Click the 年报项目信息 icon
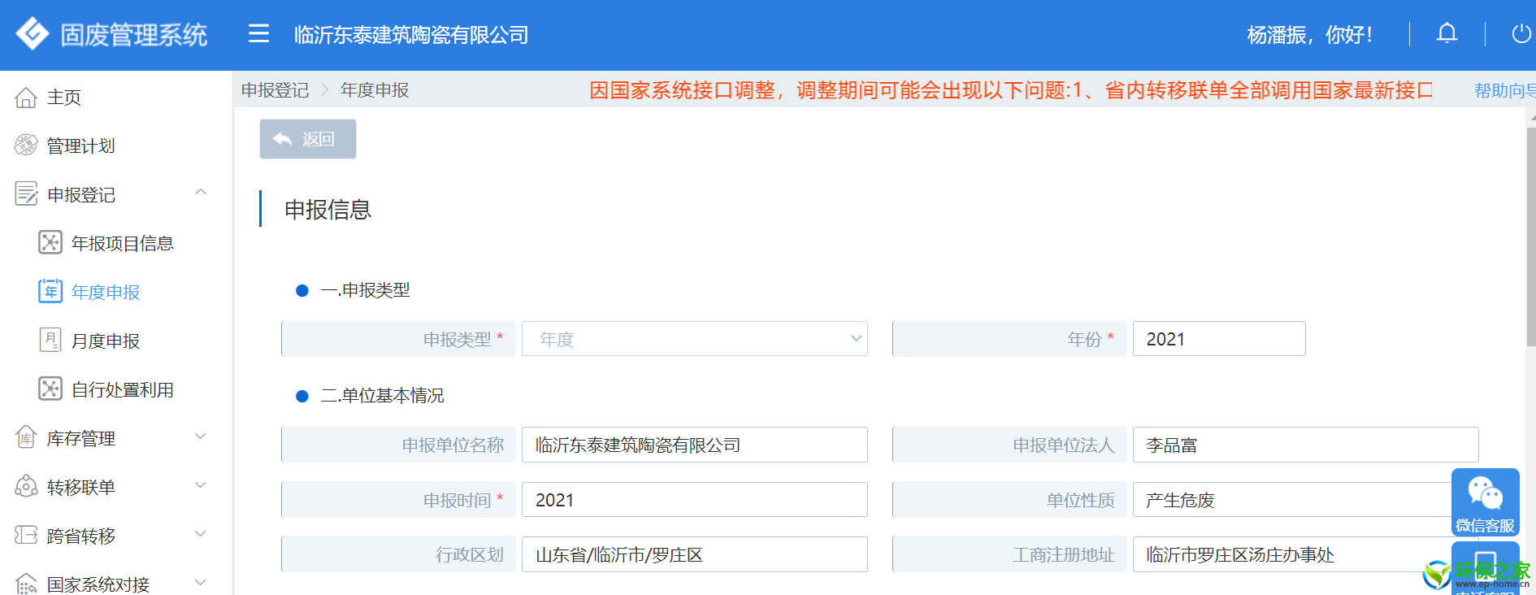The image size is (1536, 595). (50, 242)
